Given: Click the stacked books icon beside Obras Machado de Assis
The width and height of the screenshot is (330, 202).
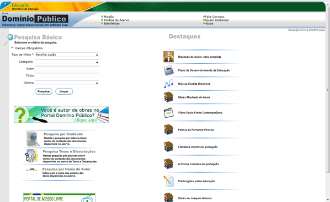Looking at the screenshot, I should (x=168, y=97).
